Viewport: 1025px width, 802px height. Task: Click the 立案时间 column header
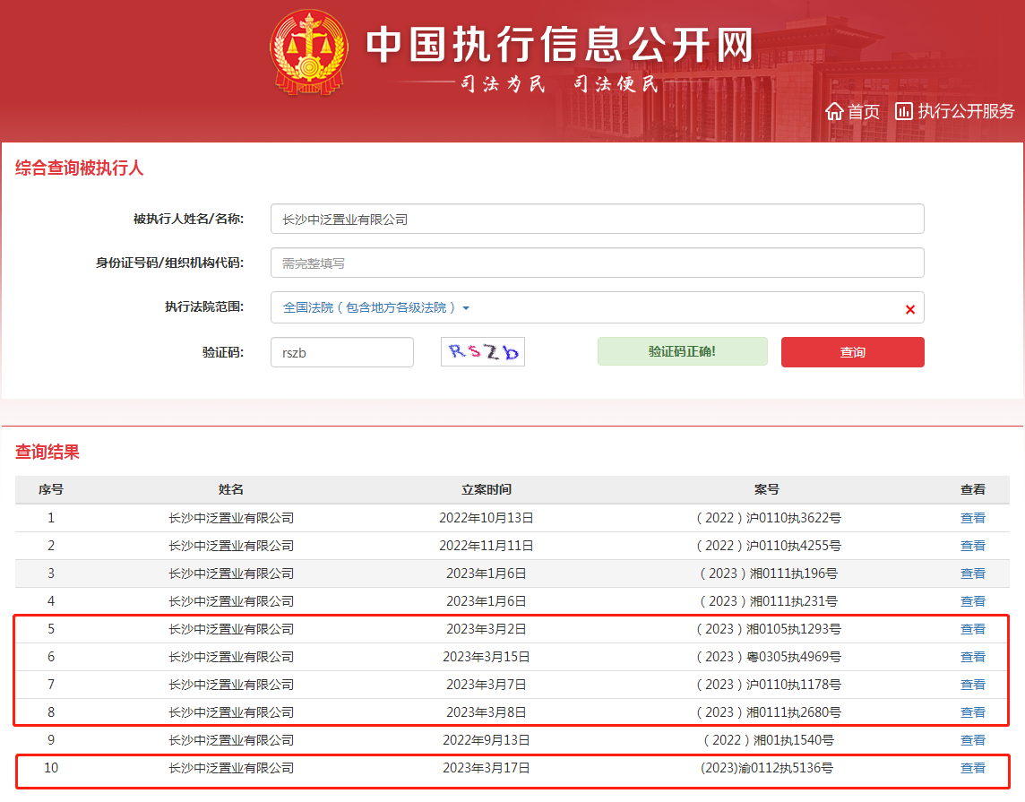tap(487, 489)
